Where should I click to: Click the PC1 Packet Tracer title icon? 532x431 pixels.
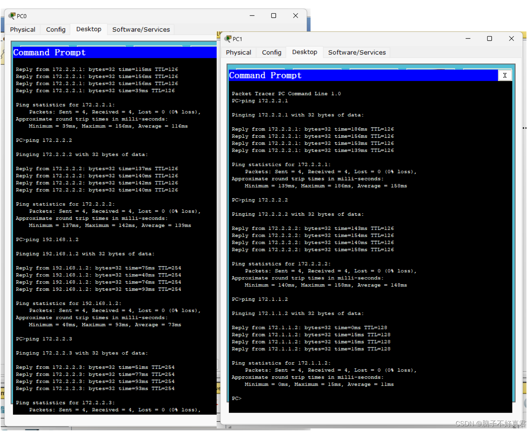[x=228, y=39]
